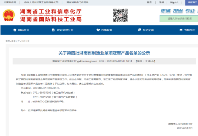
Task: Open 网站首页 in the navigation bar
Action: coord(23,30)
